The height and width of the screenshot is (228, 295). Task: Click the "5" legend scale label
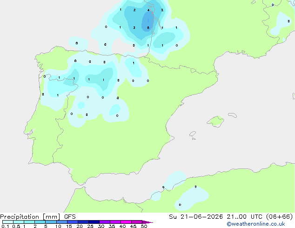pyautogui.click(x=46, y=226)
